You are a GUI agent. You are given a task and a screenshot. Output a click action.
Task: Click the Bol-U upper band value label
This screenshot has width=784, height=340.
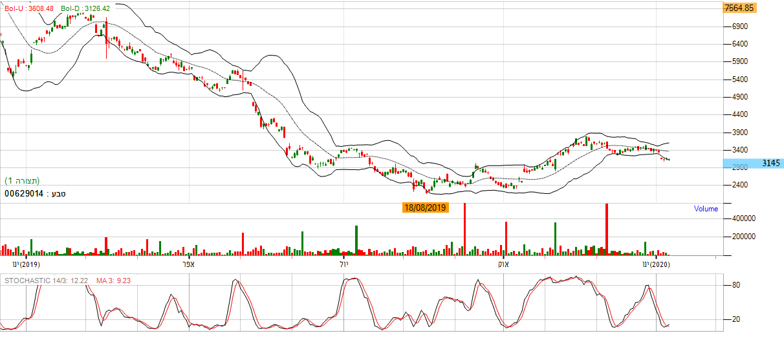pos(30,8)
